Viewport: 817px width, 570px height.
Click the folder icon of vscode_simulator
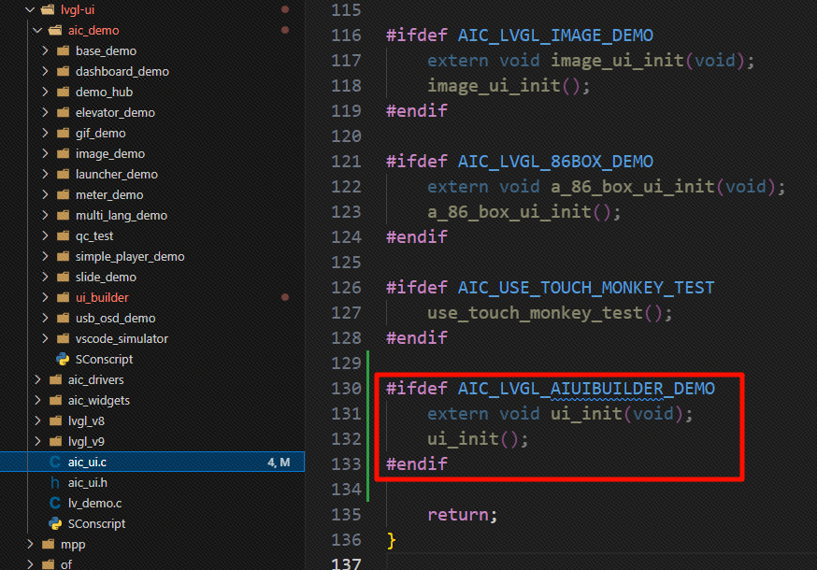click(63, 338)
